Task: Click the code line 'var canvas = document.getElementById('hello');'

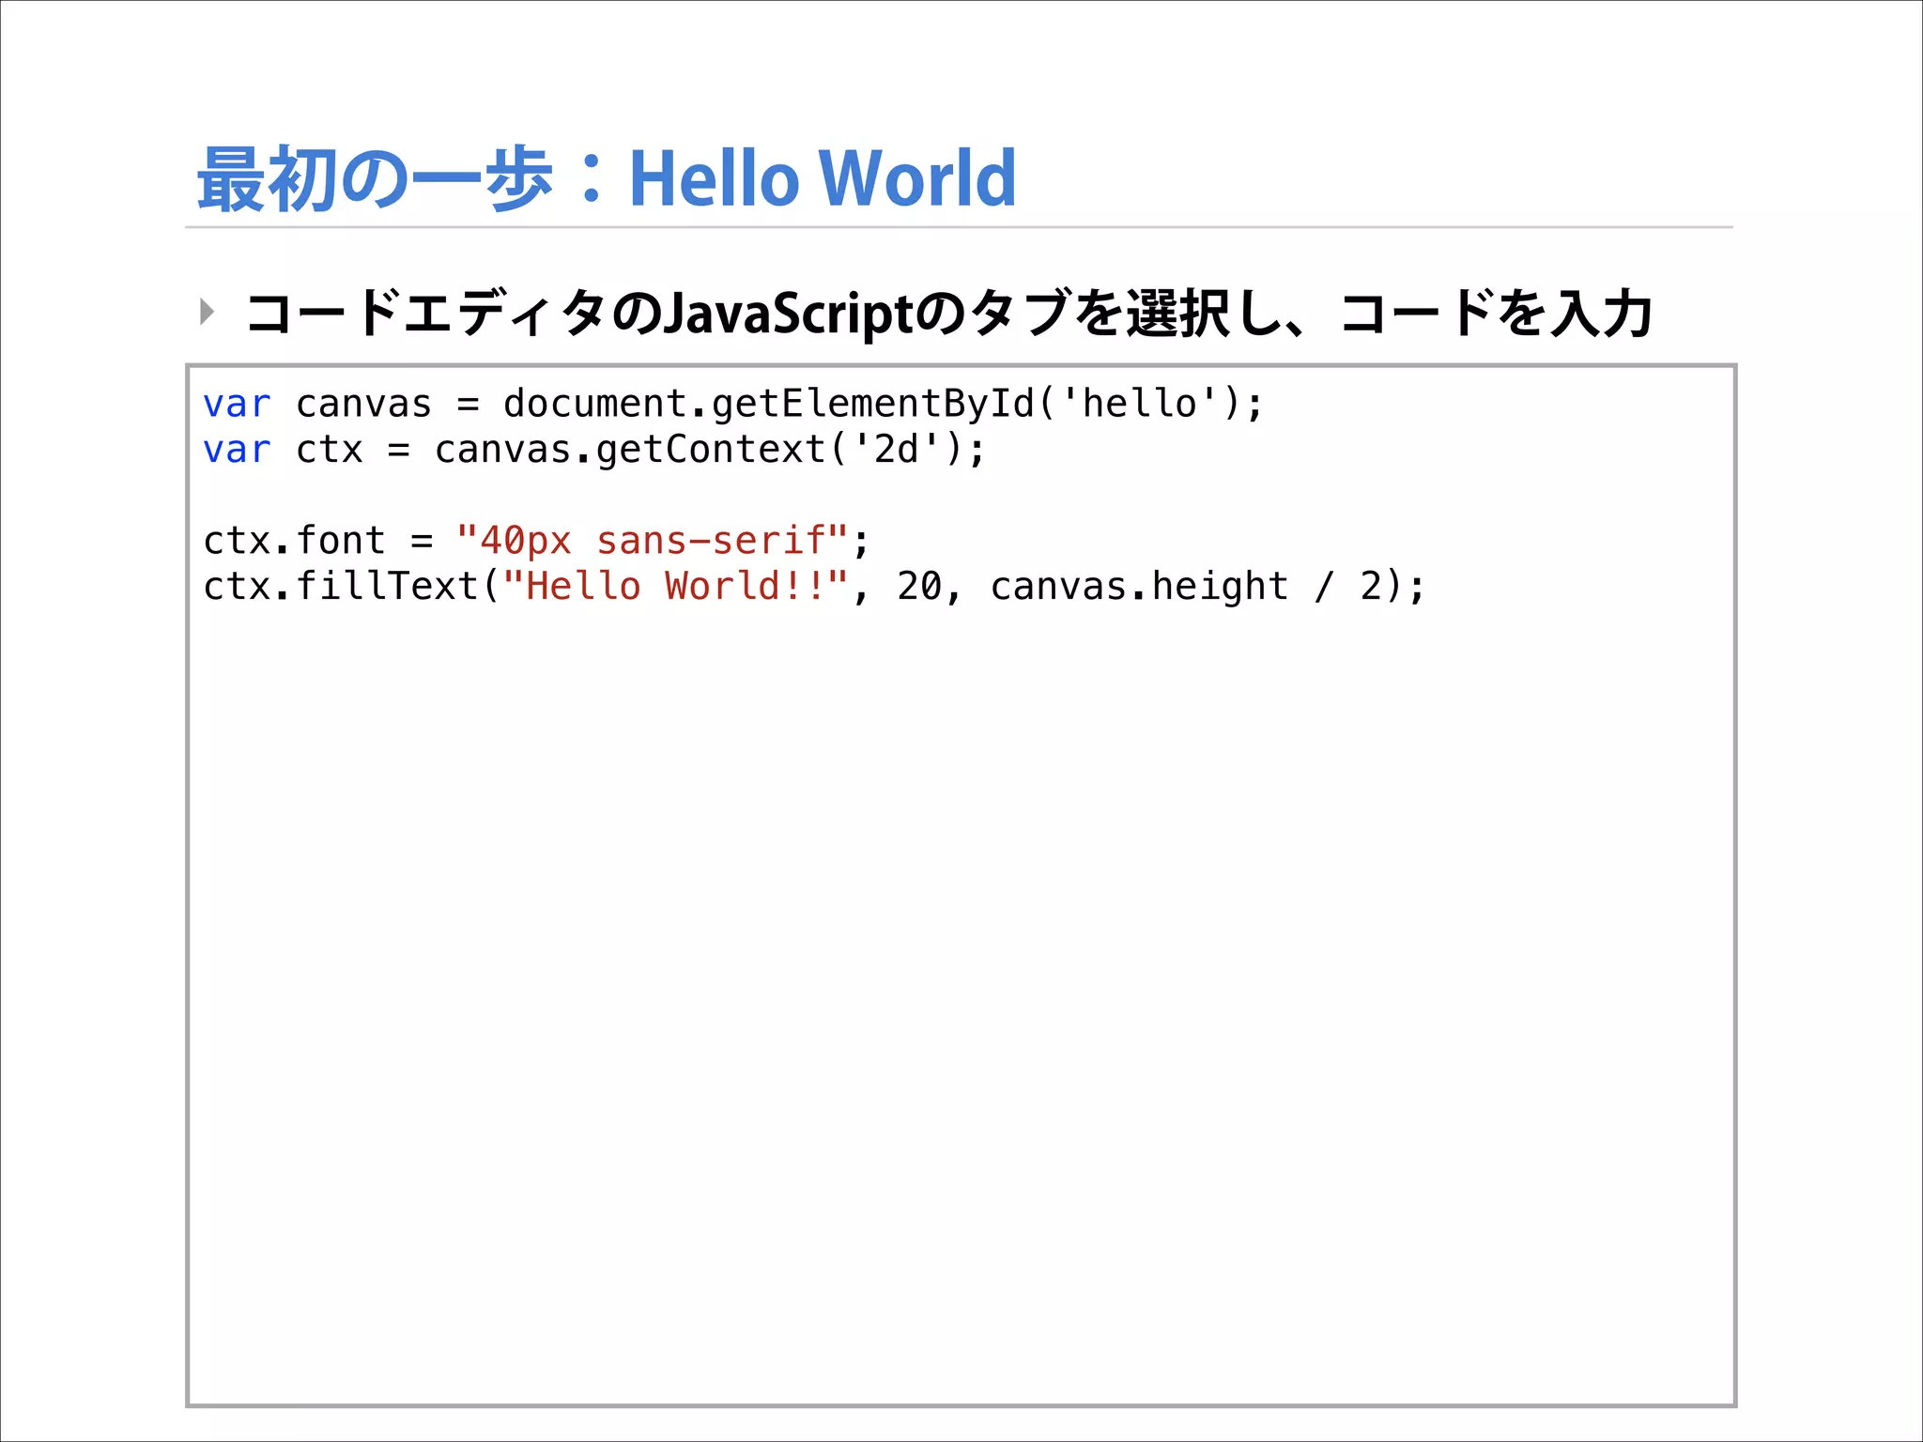Action: click(733, 404)
